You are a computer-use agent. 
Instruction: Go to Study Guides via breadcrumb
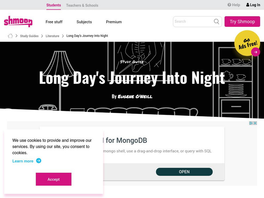pyautogui.click(x=28, y=36)
